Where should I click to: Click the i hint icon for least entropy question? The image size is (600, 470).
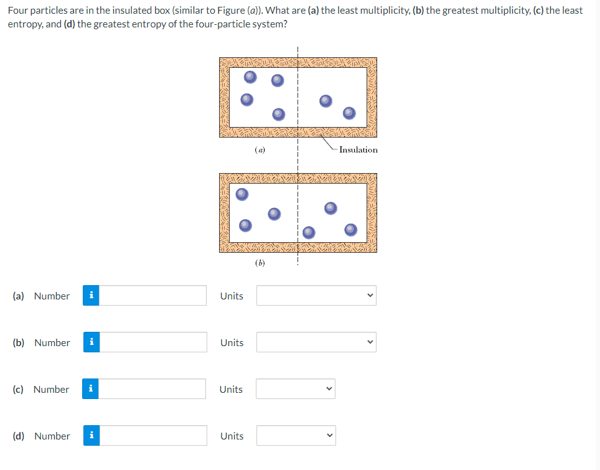click(x=91, y=389)
